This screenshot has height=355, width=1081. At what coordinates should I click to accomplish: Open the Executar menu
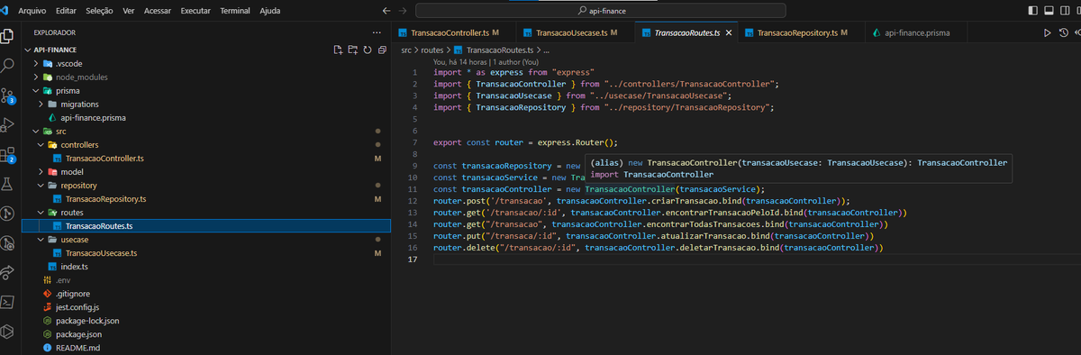[195, 11]
